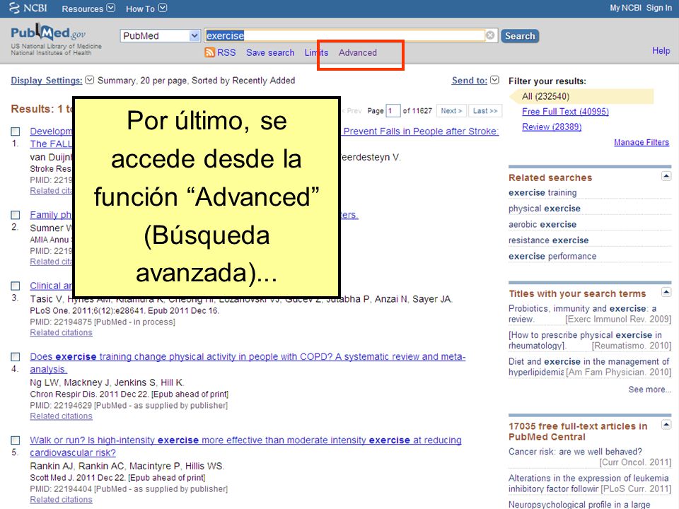
Task: Open related search resistance exercise
Action: click(549, 240)
